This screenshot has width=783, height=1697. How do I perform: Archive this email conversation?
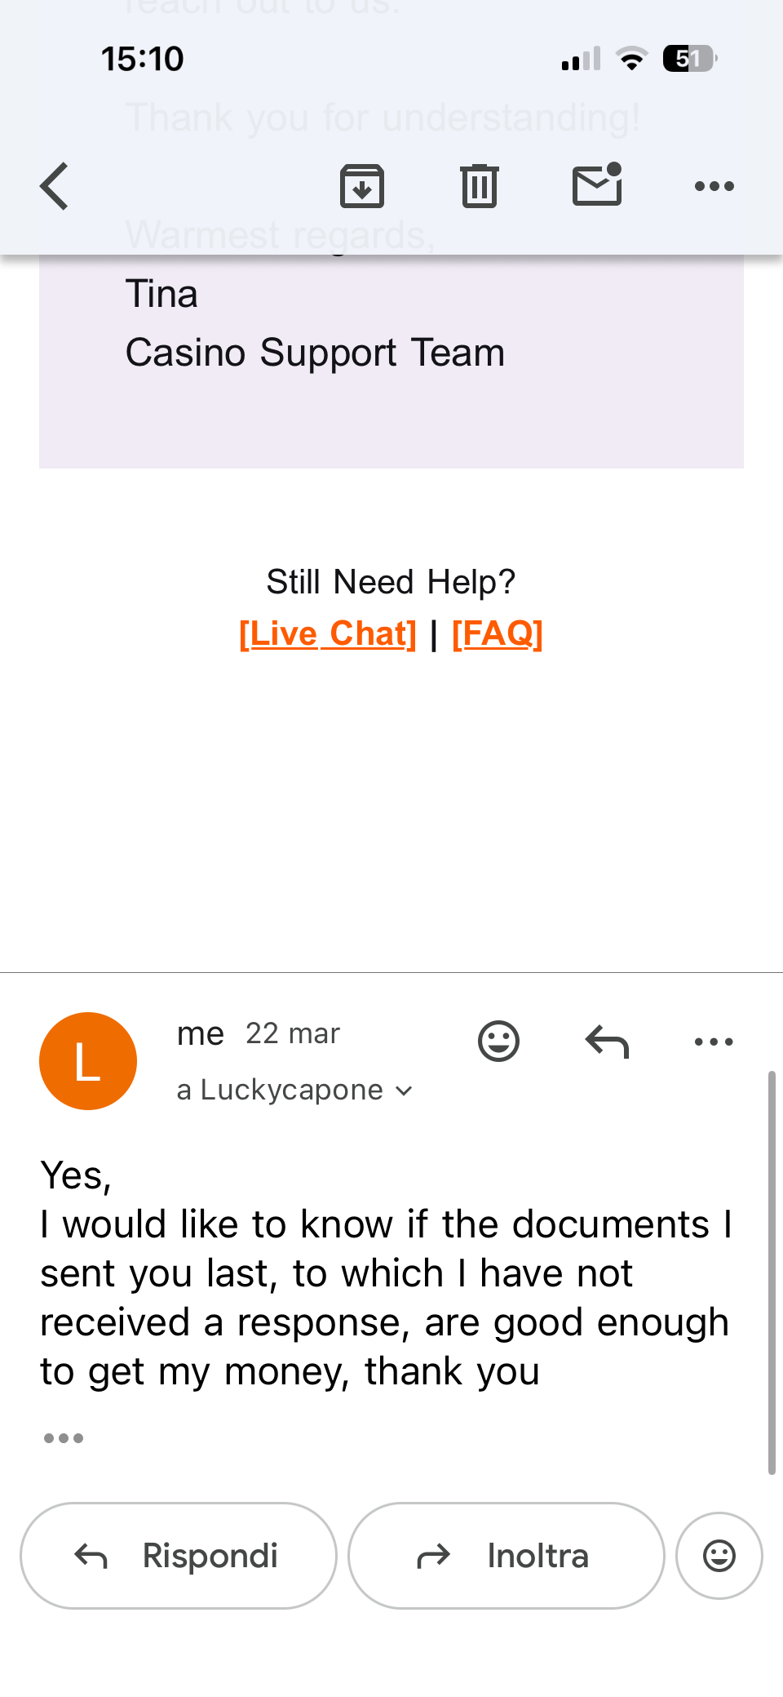click(x=362, y=186)
